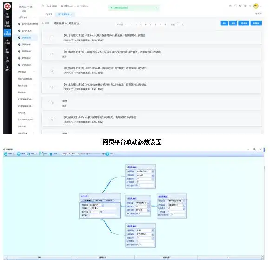Select the blue highlighted sidebar item
Viewport: 275px width, 260px height.
tap(7, 33)
